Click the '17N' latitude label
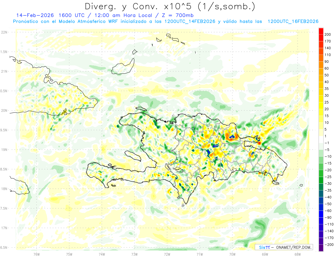 (x=4, y=228)
